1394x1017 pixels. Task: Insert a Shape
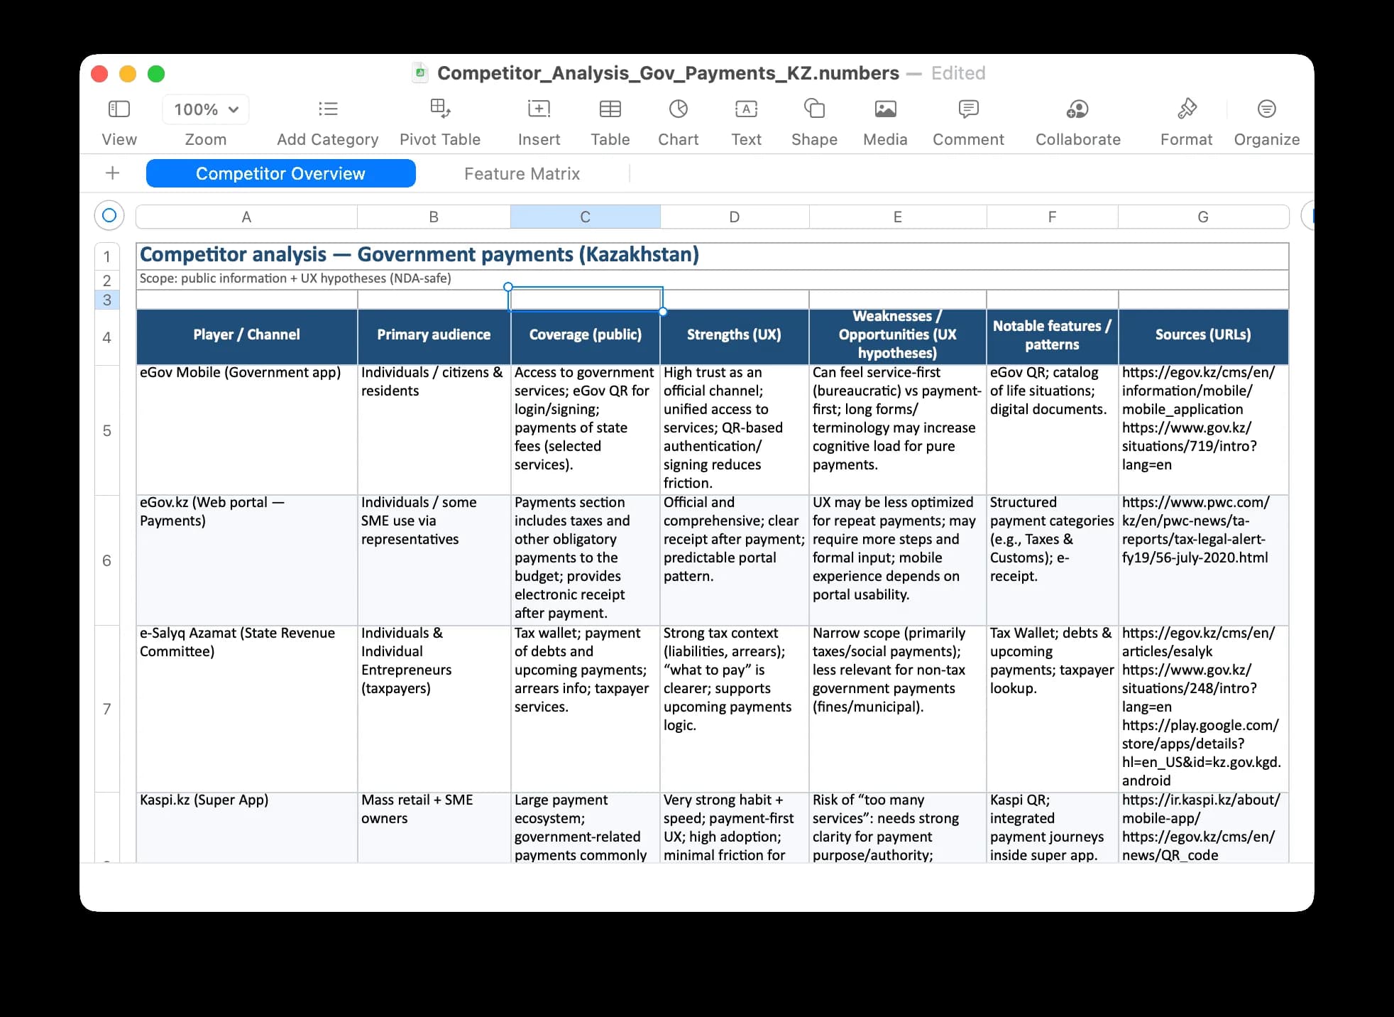[813, 119]
